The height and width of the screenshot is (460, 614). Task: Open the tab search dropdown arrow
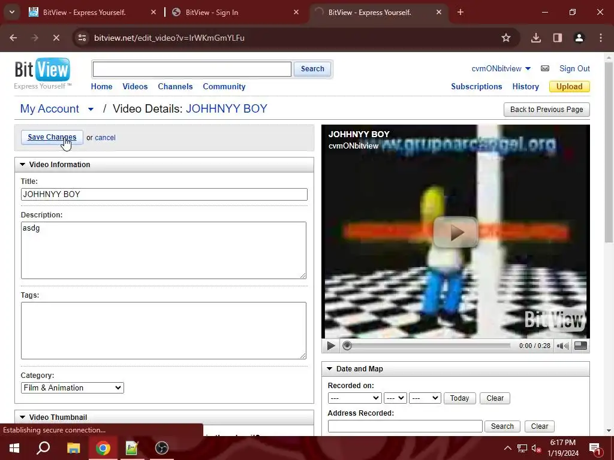[12, 12]
